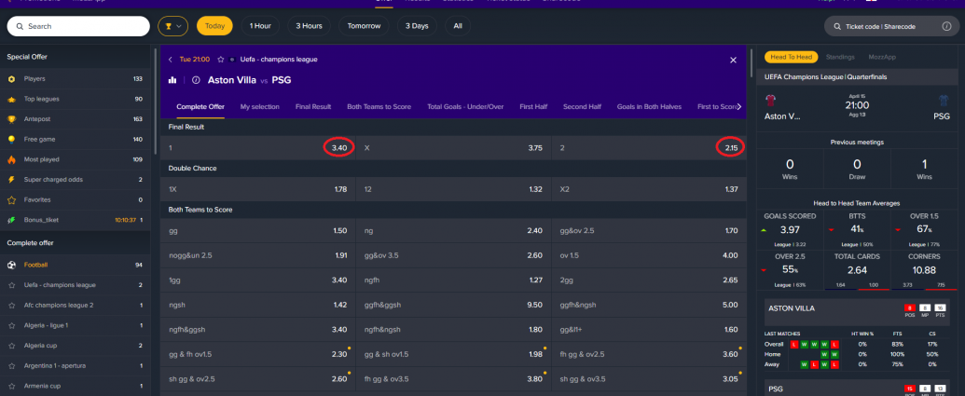
Task: Click the Favorites star icon in sidebar
Action: click(11, 199)
